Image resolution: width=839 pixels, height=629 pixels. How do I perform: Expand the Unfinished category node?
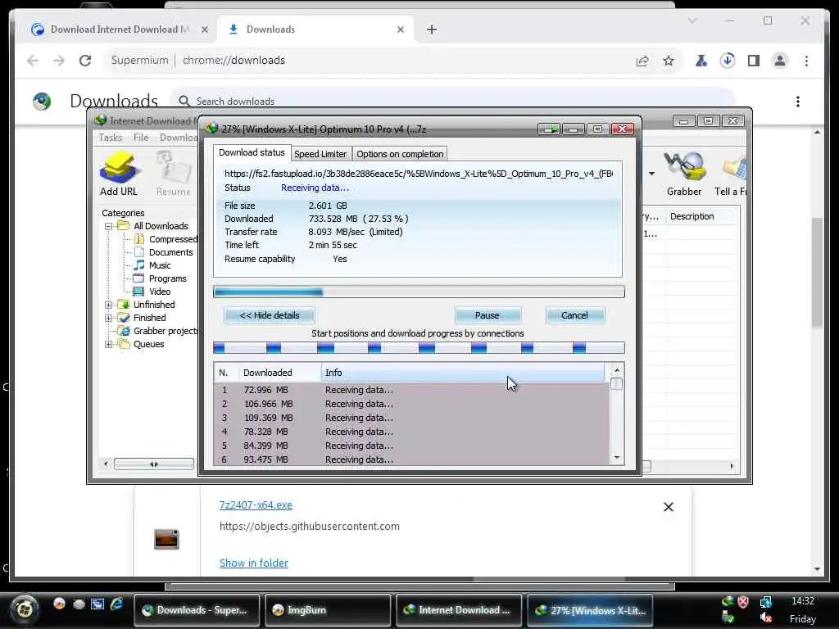click(108, 305)
